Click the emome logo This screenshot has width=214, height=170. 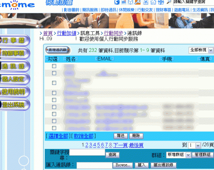coord(17,5)
